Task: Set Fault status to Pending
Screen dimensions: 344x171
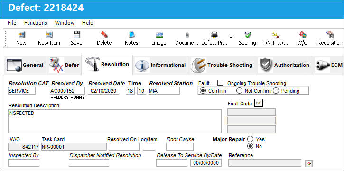Action: tap(276, 91)
